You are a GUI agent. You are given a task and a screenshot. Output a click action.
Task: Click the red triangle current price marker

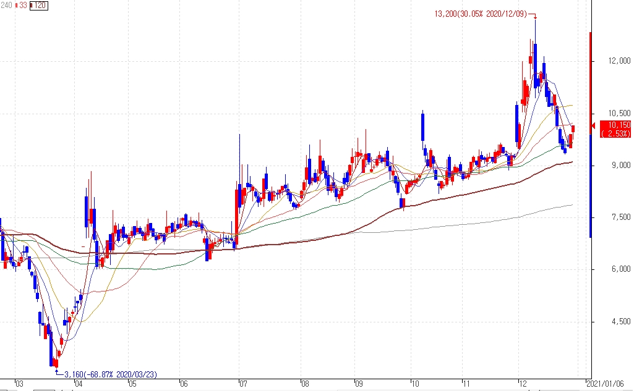[593, 126]
